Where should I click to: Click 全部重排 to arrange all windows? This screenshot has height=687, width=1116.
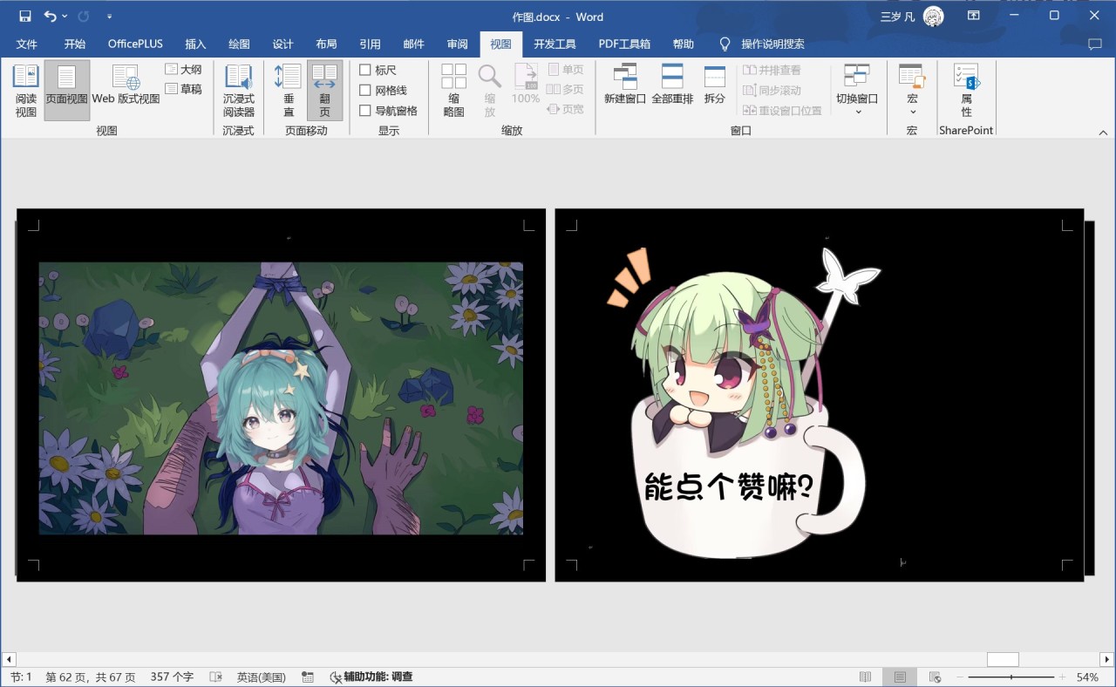coord(672,87)
